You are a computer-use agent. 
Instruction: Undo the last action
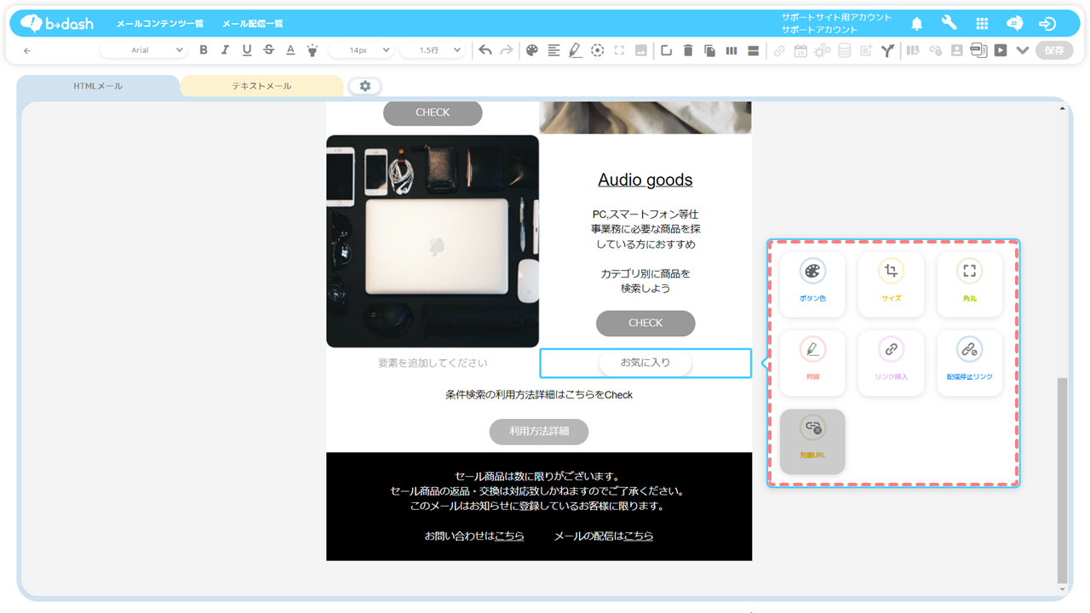[485, 50]
